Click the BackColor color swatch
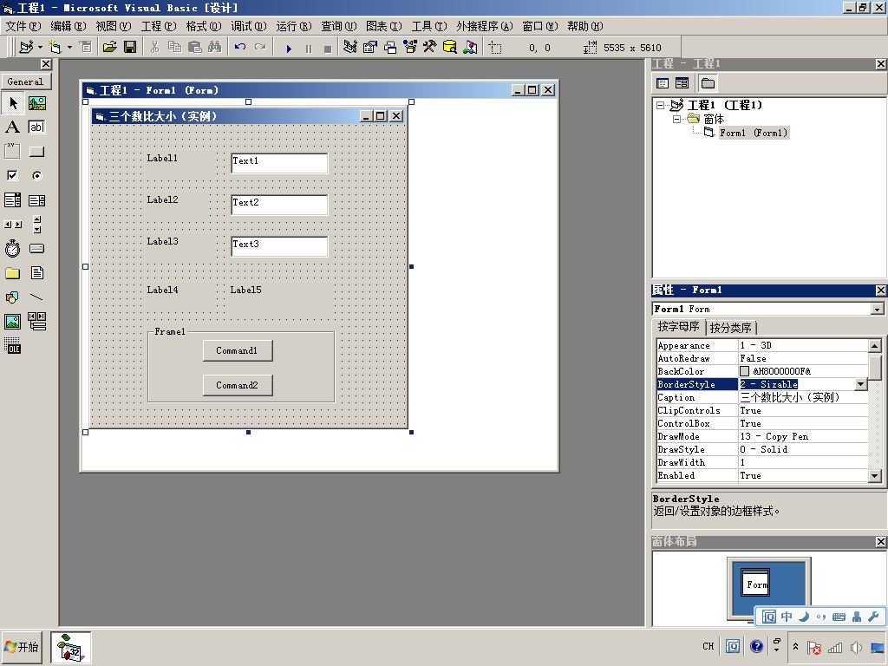This screenshot has width=888, height=666. 745,371
